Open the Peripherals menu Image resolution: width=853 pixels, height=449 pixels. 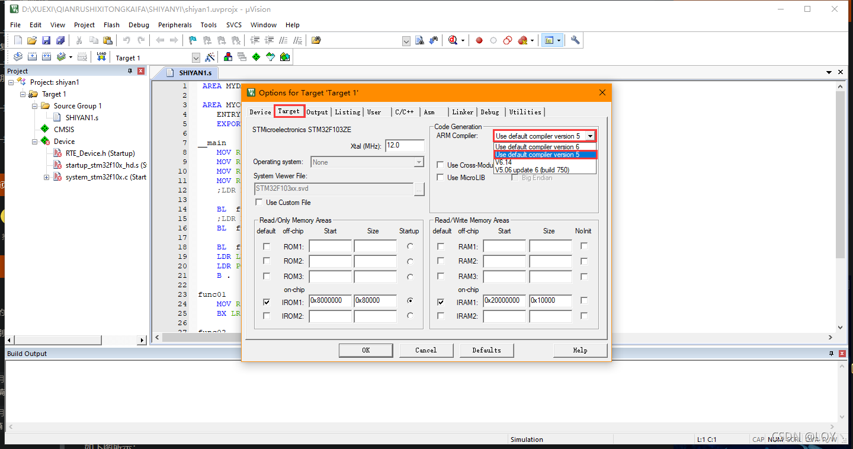coord(175,25)
